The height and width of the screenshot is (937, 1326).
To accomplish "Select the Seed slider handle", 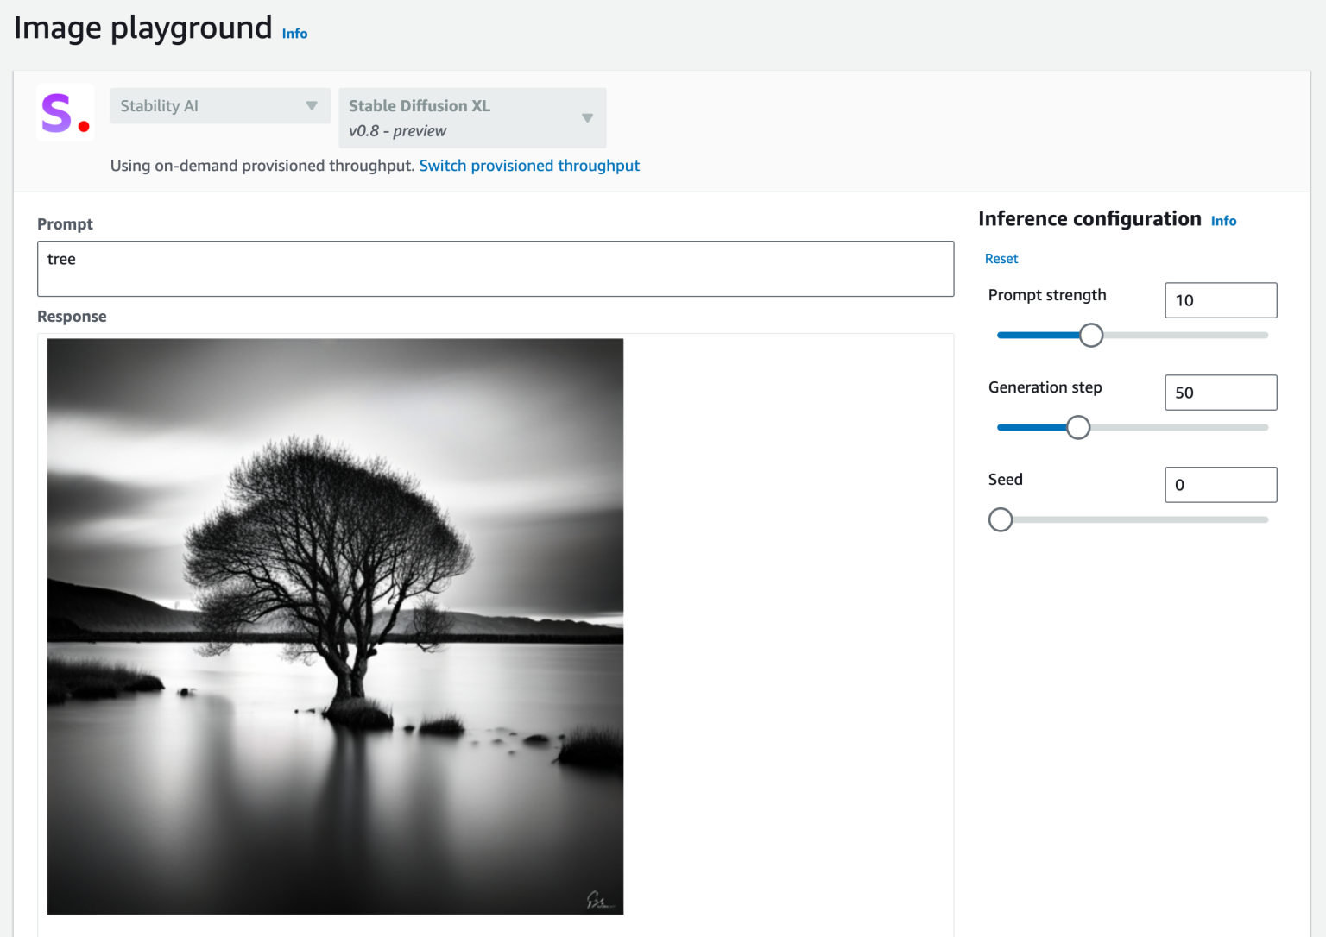I will click(1001, 520).
